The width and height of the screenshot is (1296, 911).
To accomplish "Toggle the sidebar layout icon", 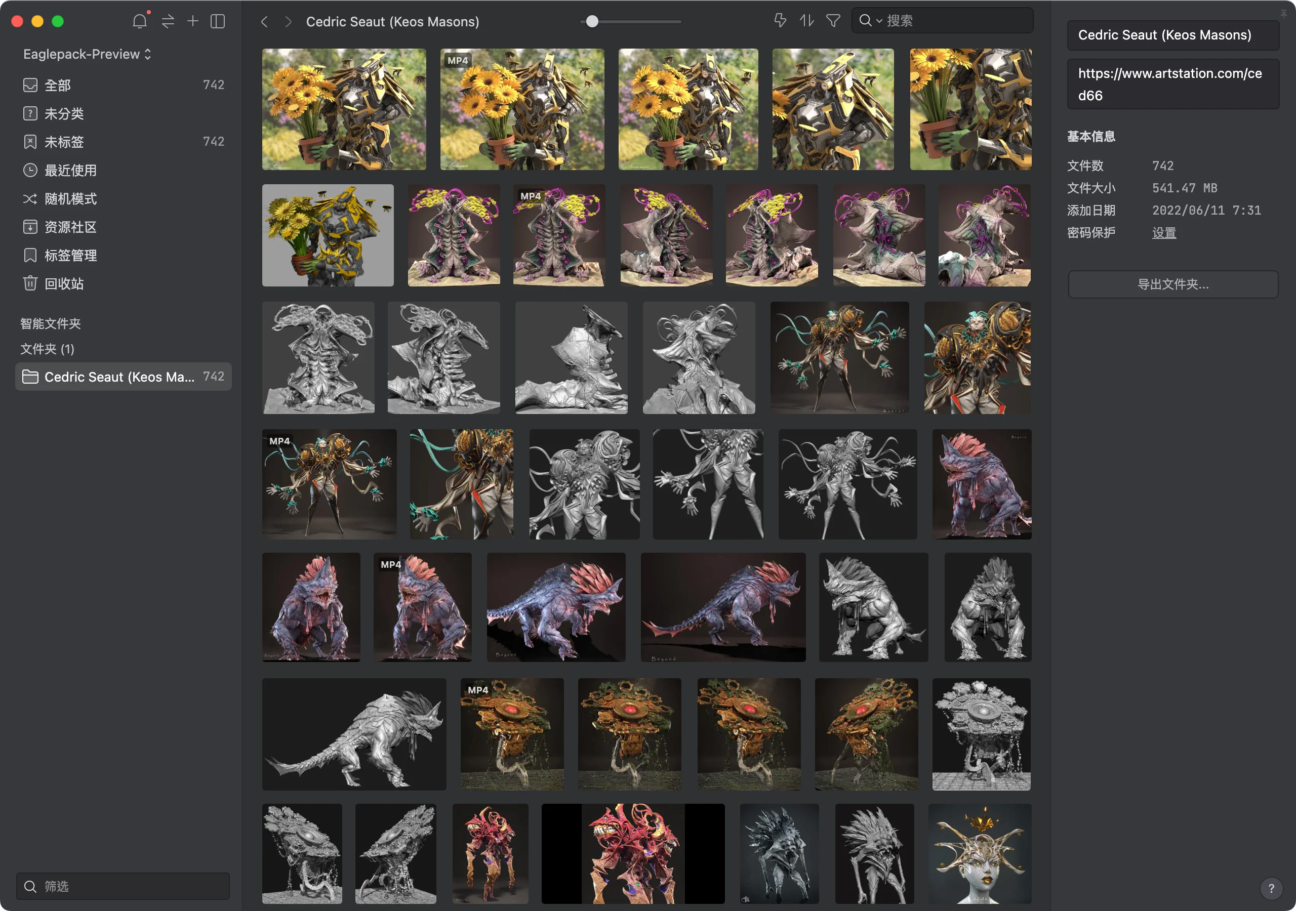I will pyautogui.click(x=218, y=21).
